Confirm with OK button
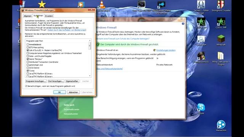Image resolution: width=244 pixels, height=137 pixels. pos(59,92)
